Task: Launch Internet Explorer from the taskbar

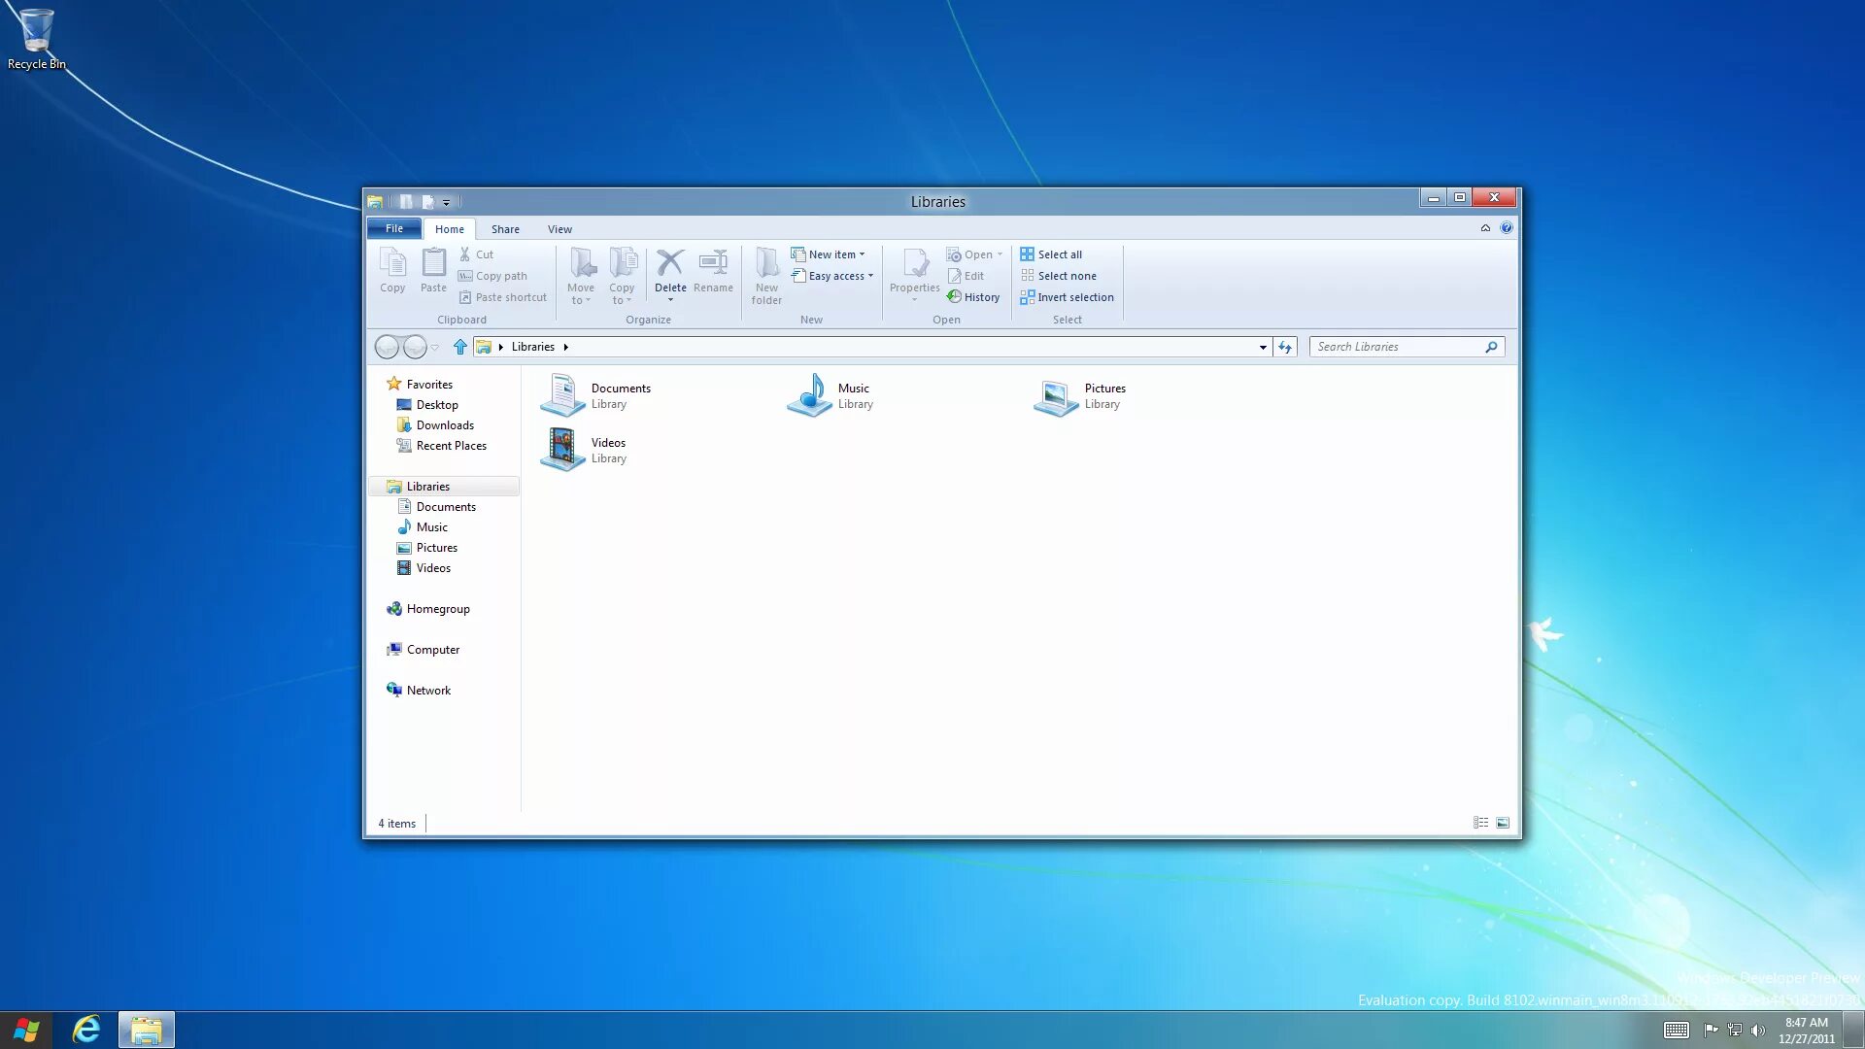Action: pyautogui.click(x=86, y=1030)
